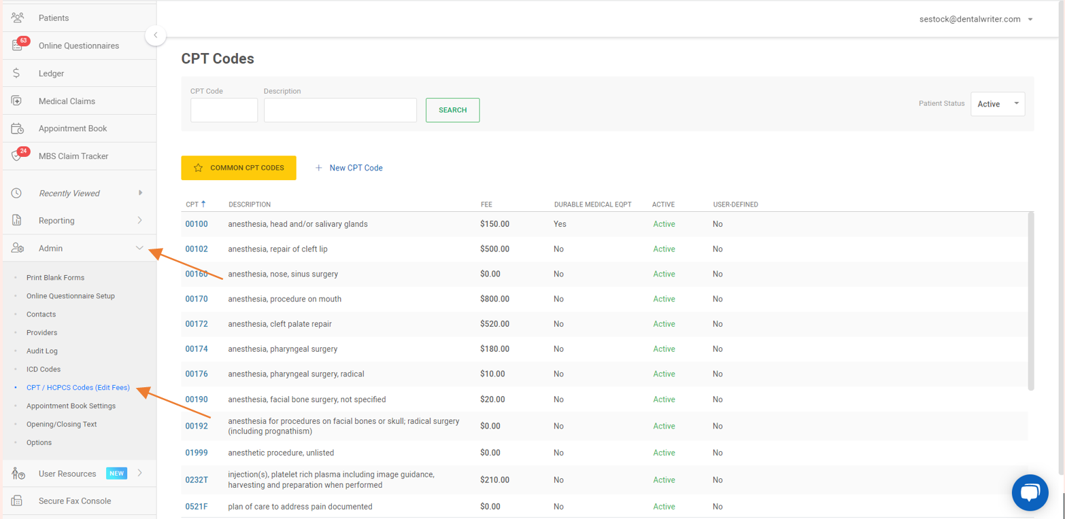Click the Appointment Book calendar icon
The image size is (1065, 519).
18,128
